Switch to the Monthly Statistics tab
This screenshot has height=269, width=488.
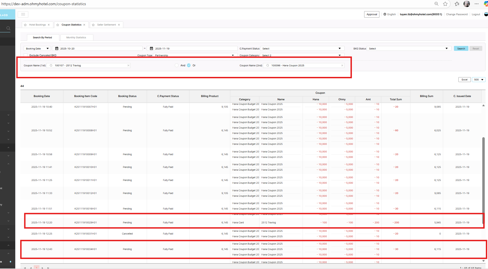tap(76, 37)
